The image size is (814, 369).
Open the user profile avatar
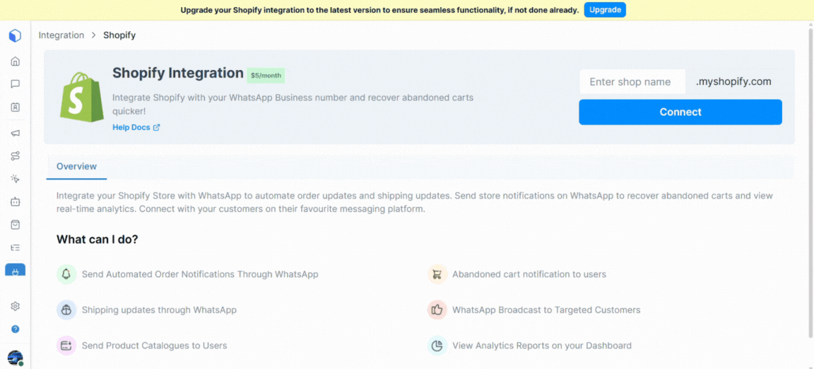[x=15, y=358]
